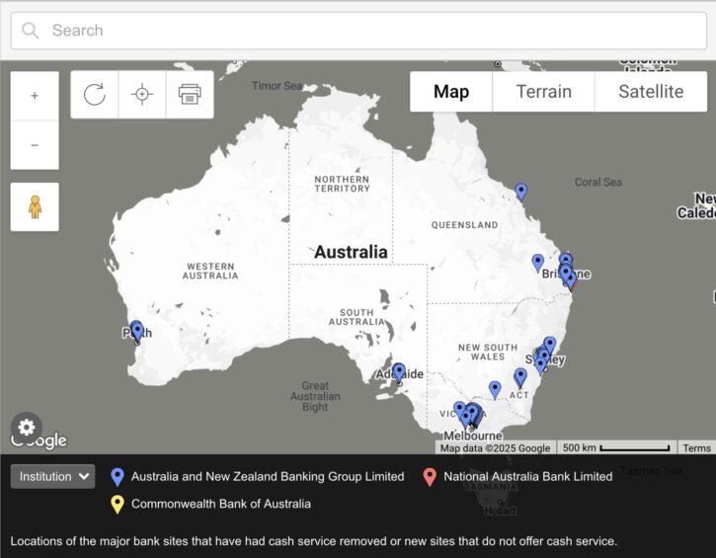Switch to Satellite view tab
Screen dimensions: 716x558
point(651,91)
